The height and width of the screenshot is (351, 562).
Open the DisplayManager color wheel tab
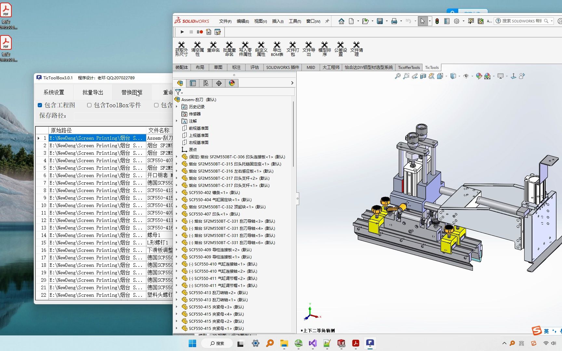pyautogui.click(x=232, y=83)
